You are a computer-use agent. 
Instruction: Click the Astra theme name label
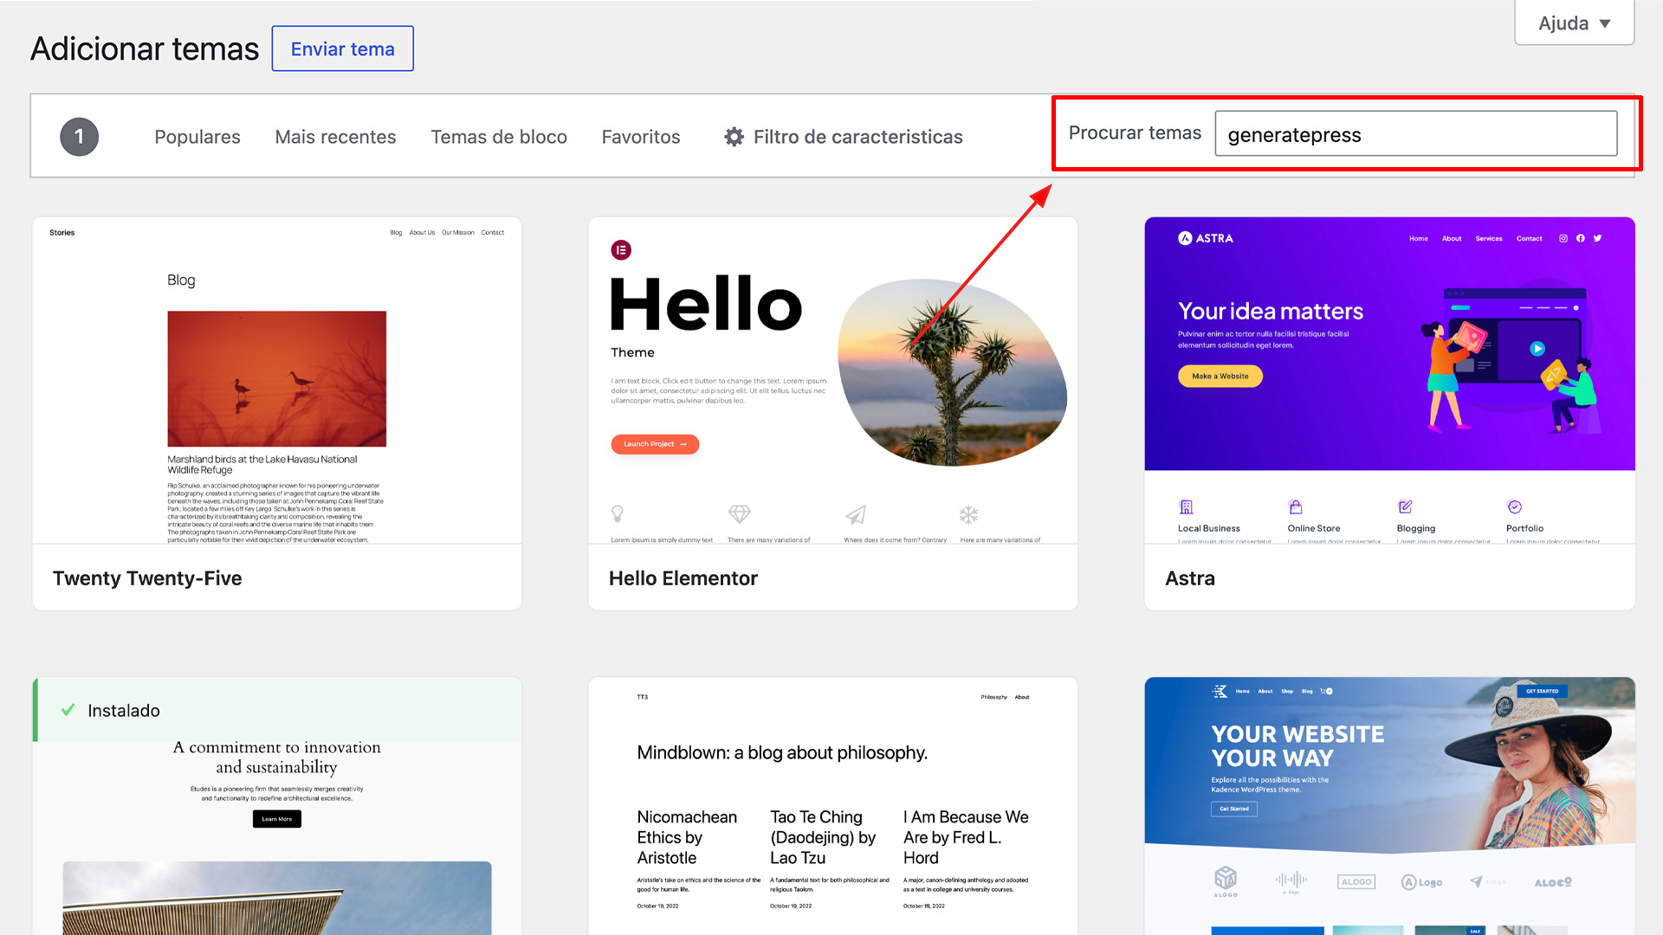[1190, 578]
